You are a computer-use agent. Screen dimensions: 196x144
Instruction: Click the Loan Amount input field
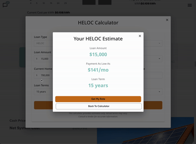click(x=45, y=59)
